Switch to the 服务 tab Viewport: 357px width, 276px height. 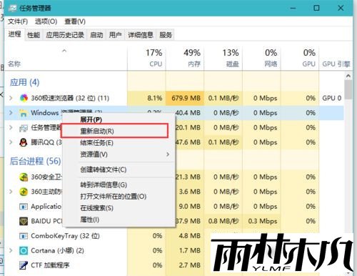[x=166, y=35]
